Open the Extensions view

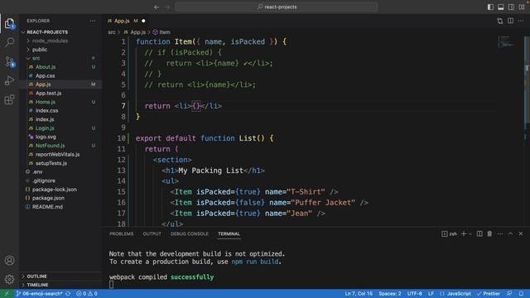[9, 99]
